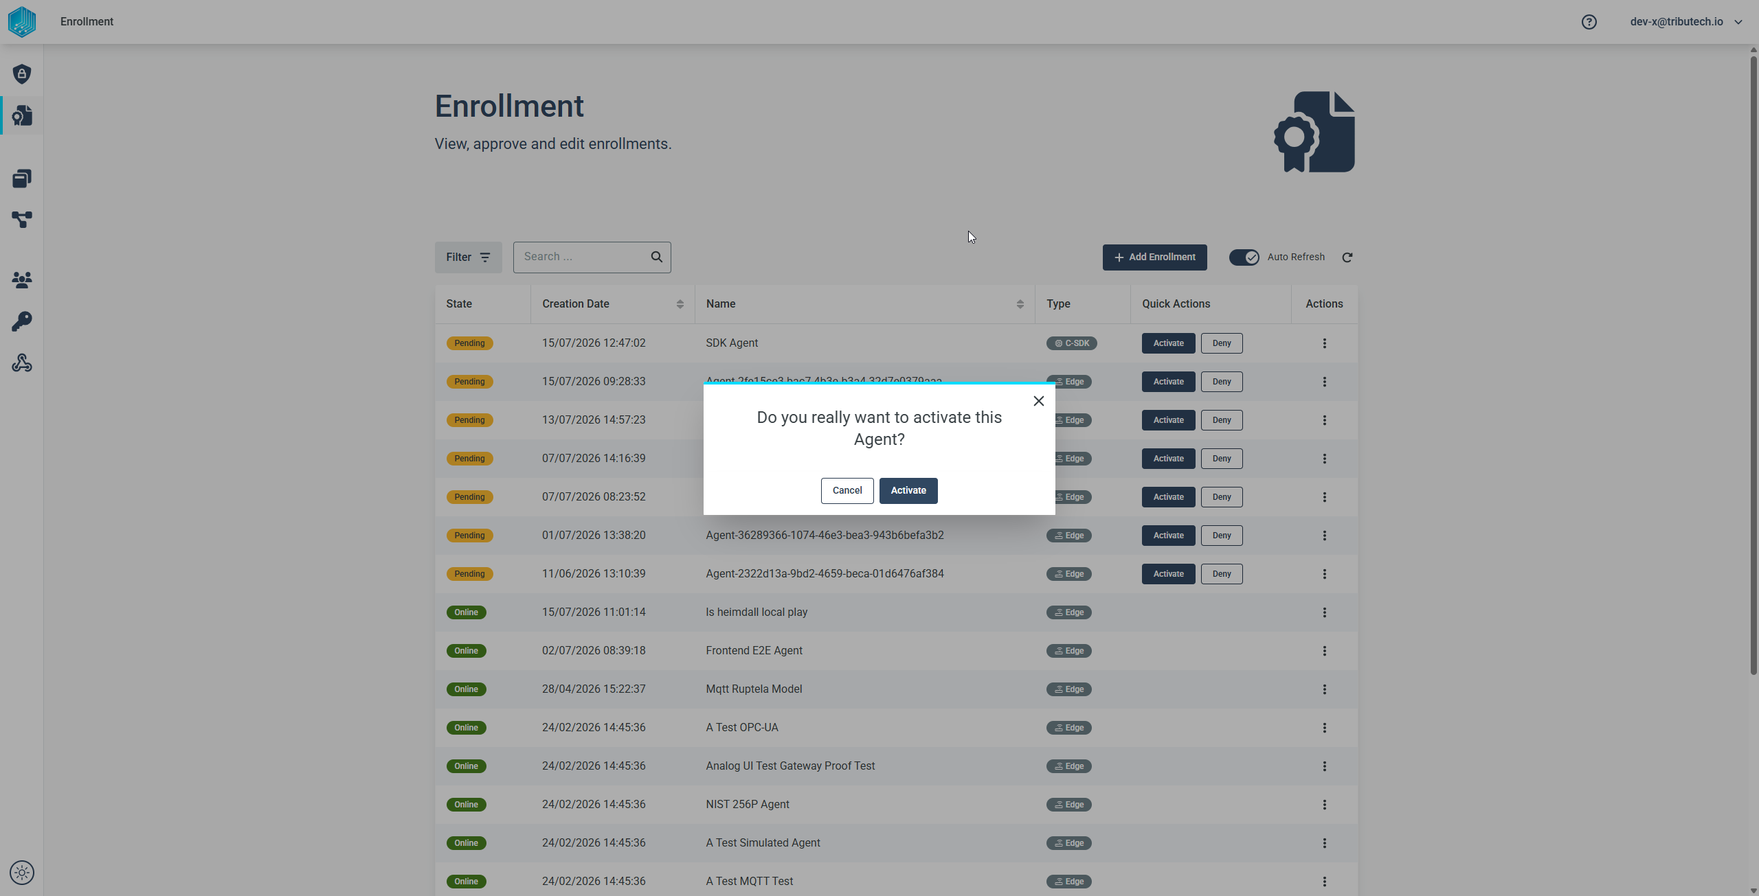Open the Filter options
This screenshot has height=896, width=1759.
[x=468, y=257]
